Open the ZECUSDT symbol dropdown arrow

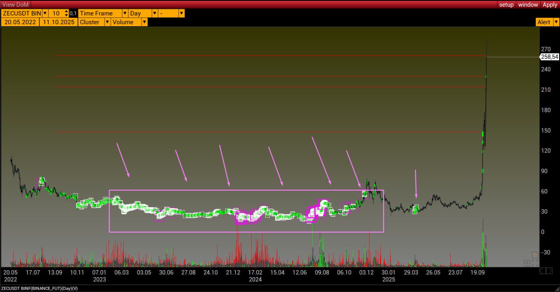tap(45, 14)
